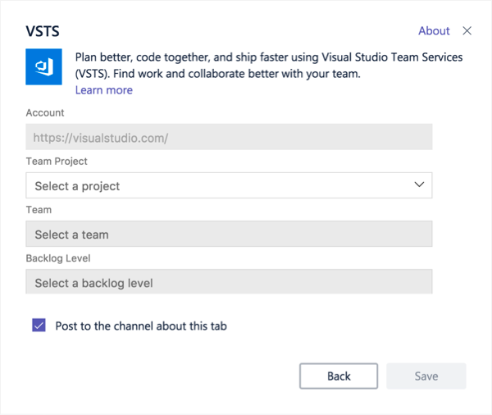Click the Backlog Level label
492x415 pixels.
click(58, 258)
